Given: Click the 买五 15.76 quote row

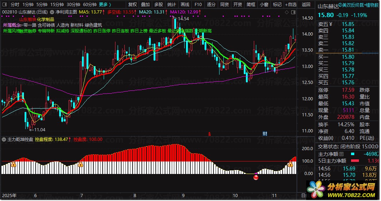Looking at the screenshot, I should (x=347, y=83).
